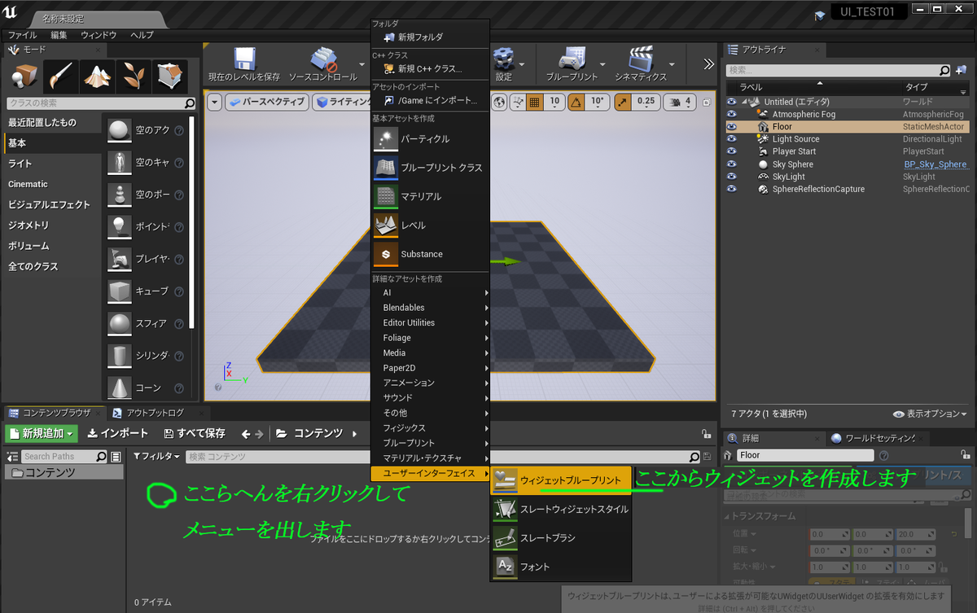Click ソースコントロール toolbar icon

point(323,59)
